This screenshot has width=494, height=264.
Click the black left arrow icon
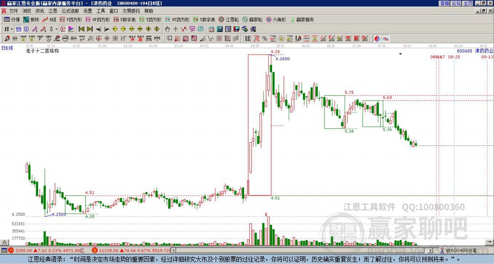click(x=98, y=29)
